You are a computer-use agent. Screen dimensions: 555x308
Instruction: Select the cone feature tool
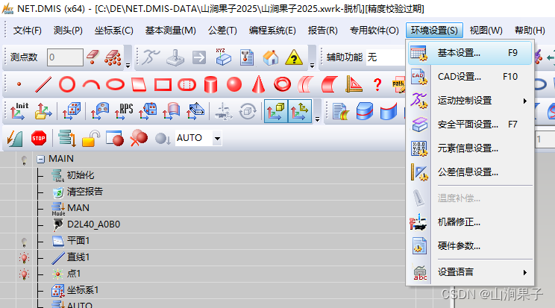click(258, 84)
